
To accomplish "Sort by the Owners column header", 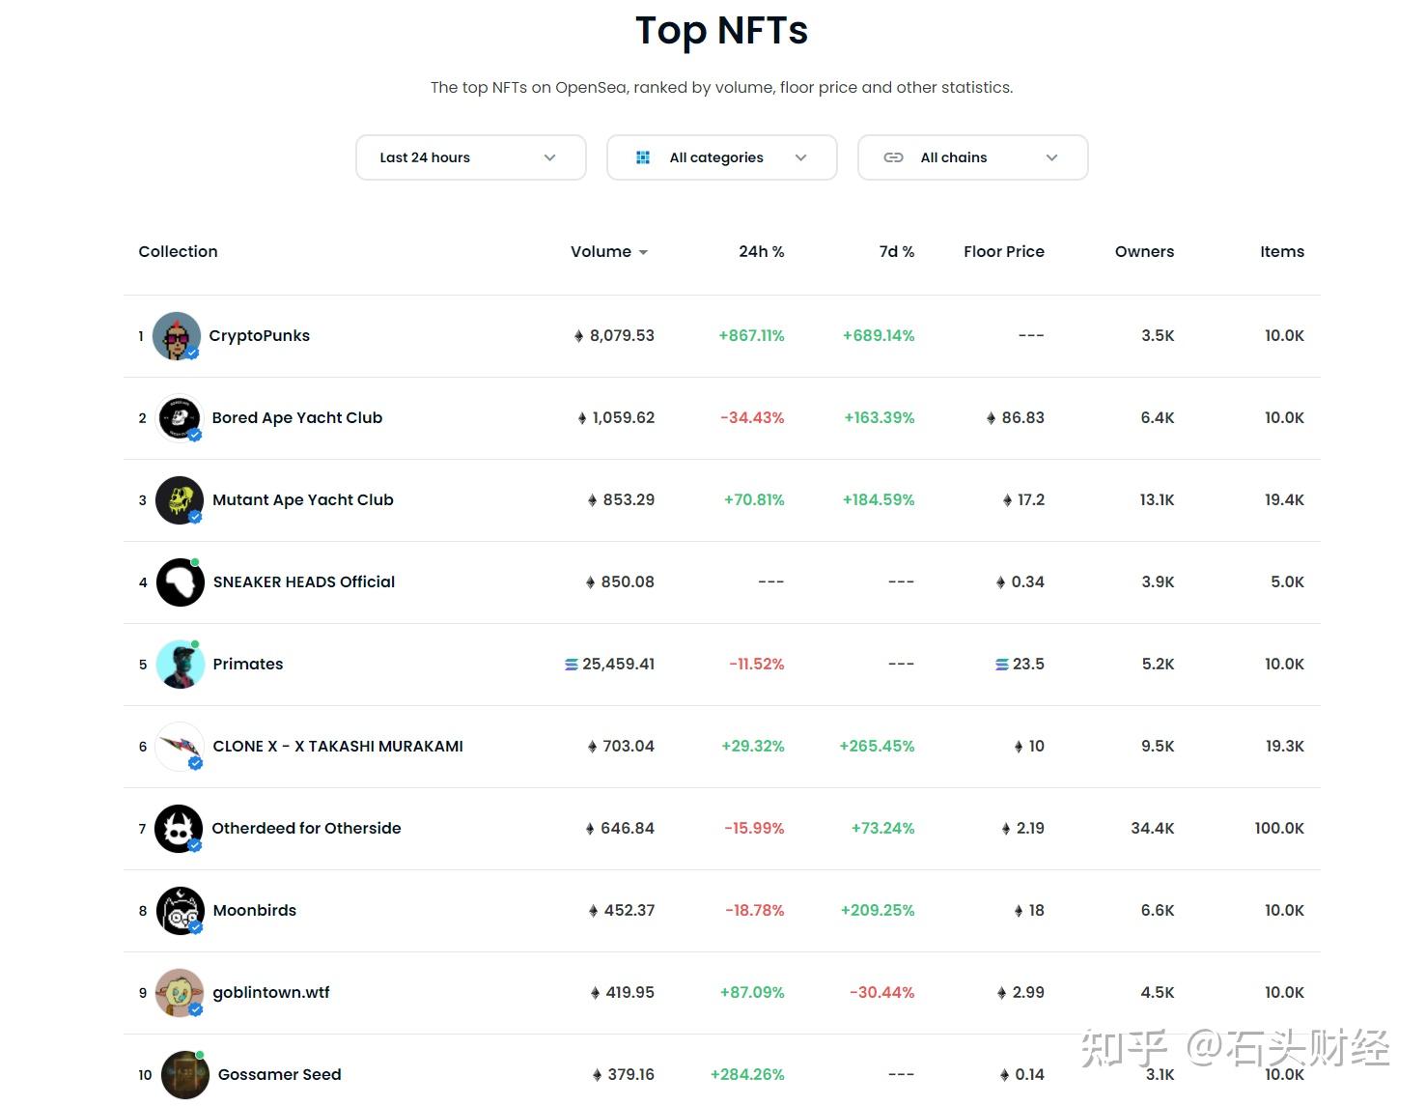I will point(1144,251).
